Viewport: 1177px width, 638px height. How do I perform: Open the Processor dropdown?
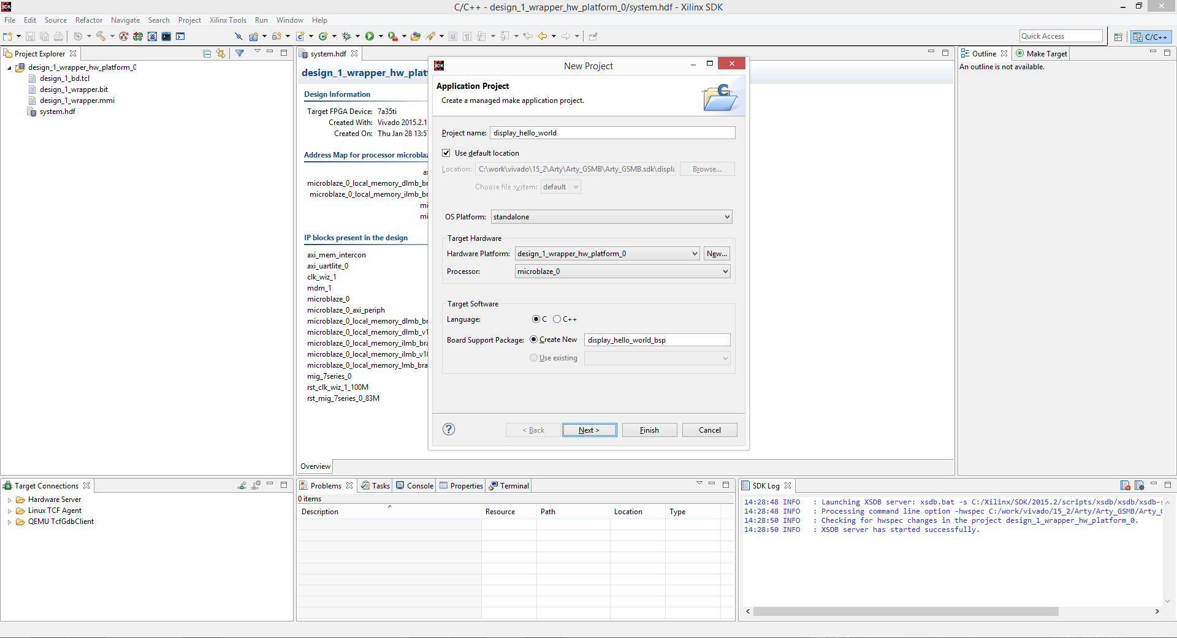coord(622,272)
